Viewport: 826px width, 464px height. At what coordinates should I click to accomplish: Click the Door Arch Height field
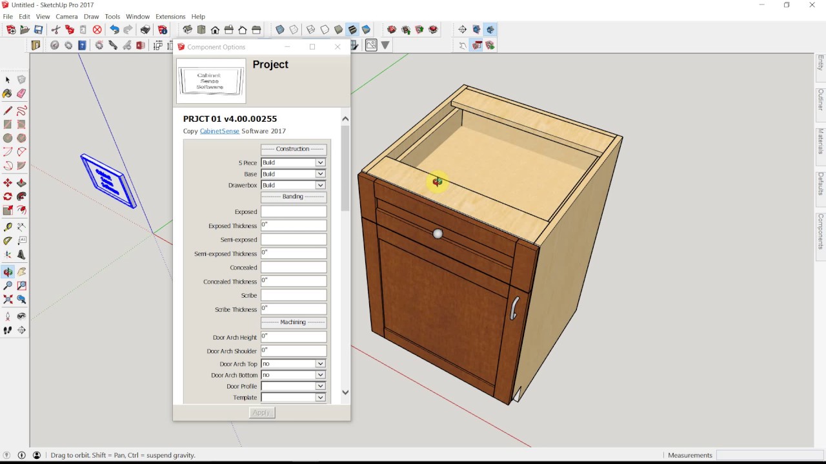click(x=294, y=337)
